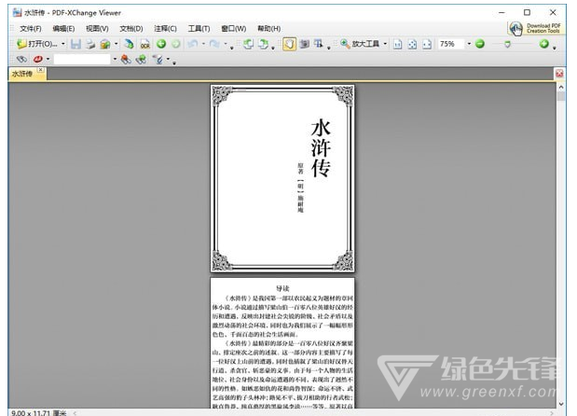This screenshot has width=577, height=416.
Task: Go to previous view green arrow
Action: click(x=161, y=44)
